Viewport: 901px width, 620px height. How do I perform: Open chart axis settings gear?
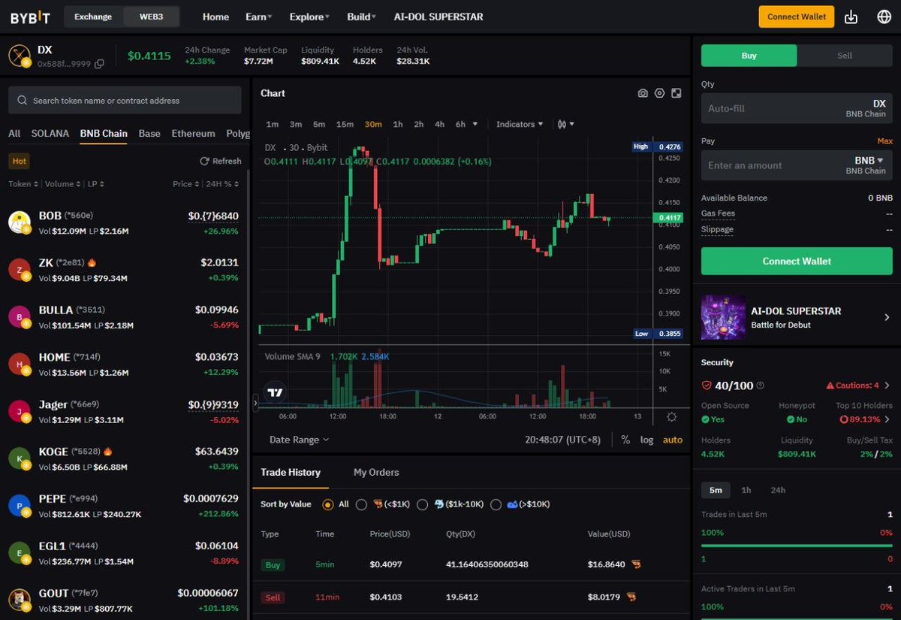[x=671, y=416]
